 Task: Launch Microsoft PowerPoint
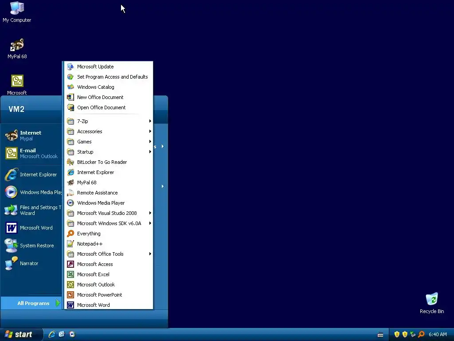(x=108, y=295)
